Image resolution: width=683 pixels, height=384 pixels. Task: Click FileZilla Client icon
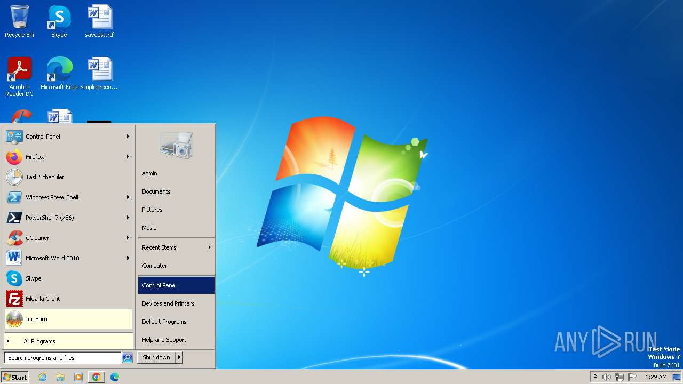point(14,299)
